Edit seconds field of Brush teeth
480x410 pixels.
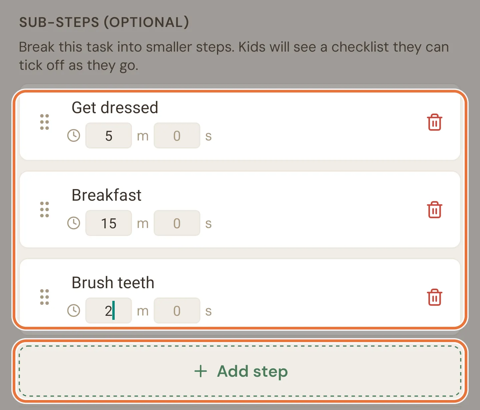point(177,311)
